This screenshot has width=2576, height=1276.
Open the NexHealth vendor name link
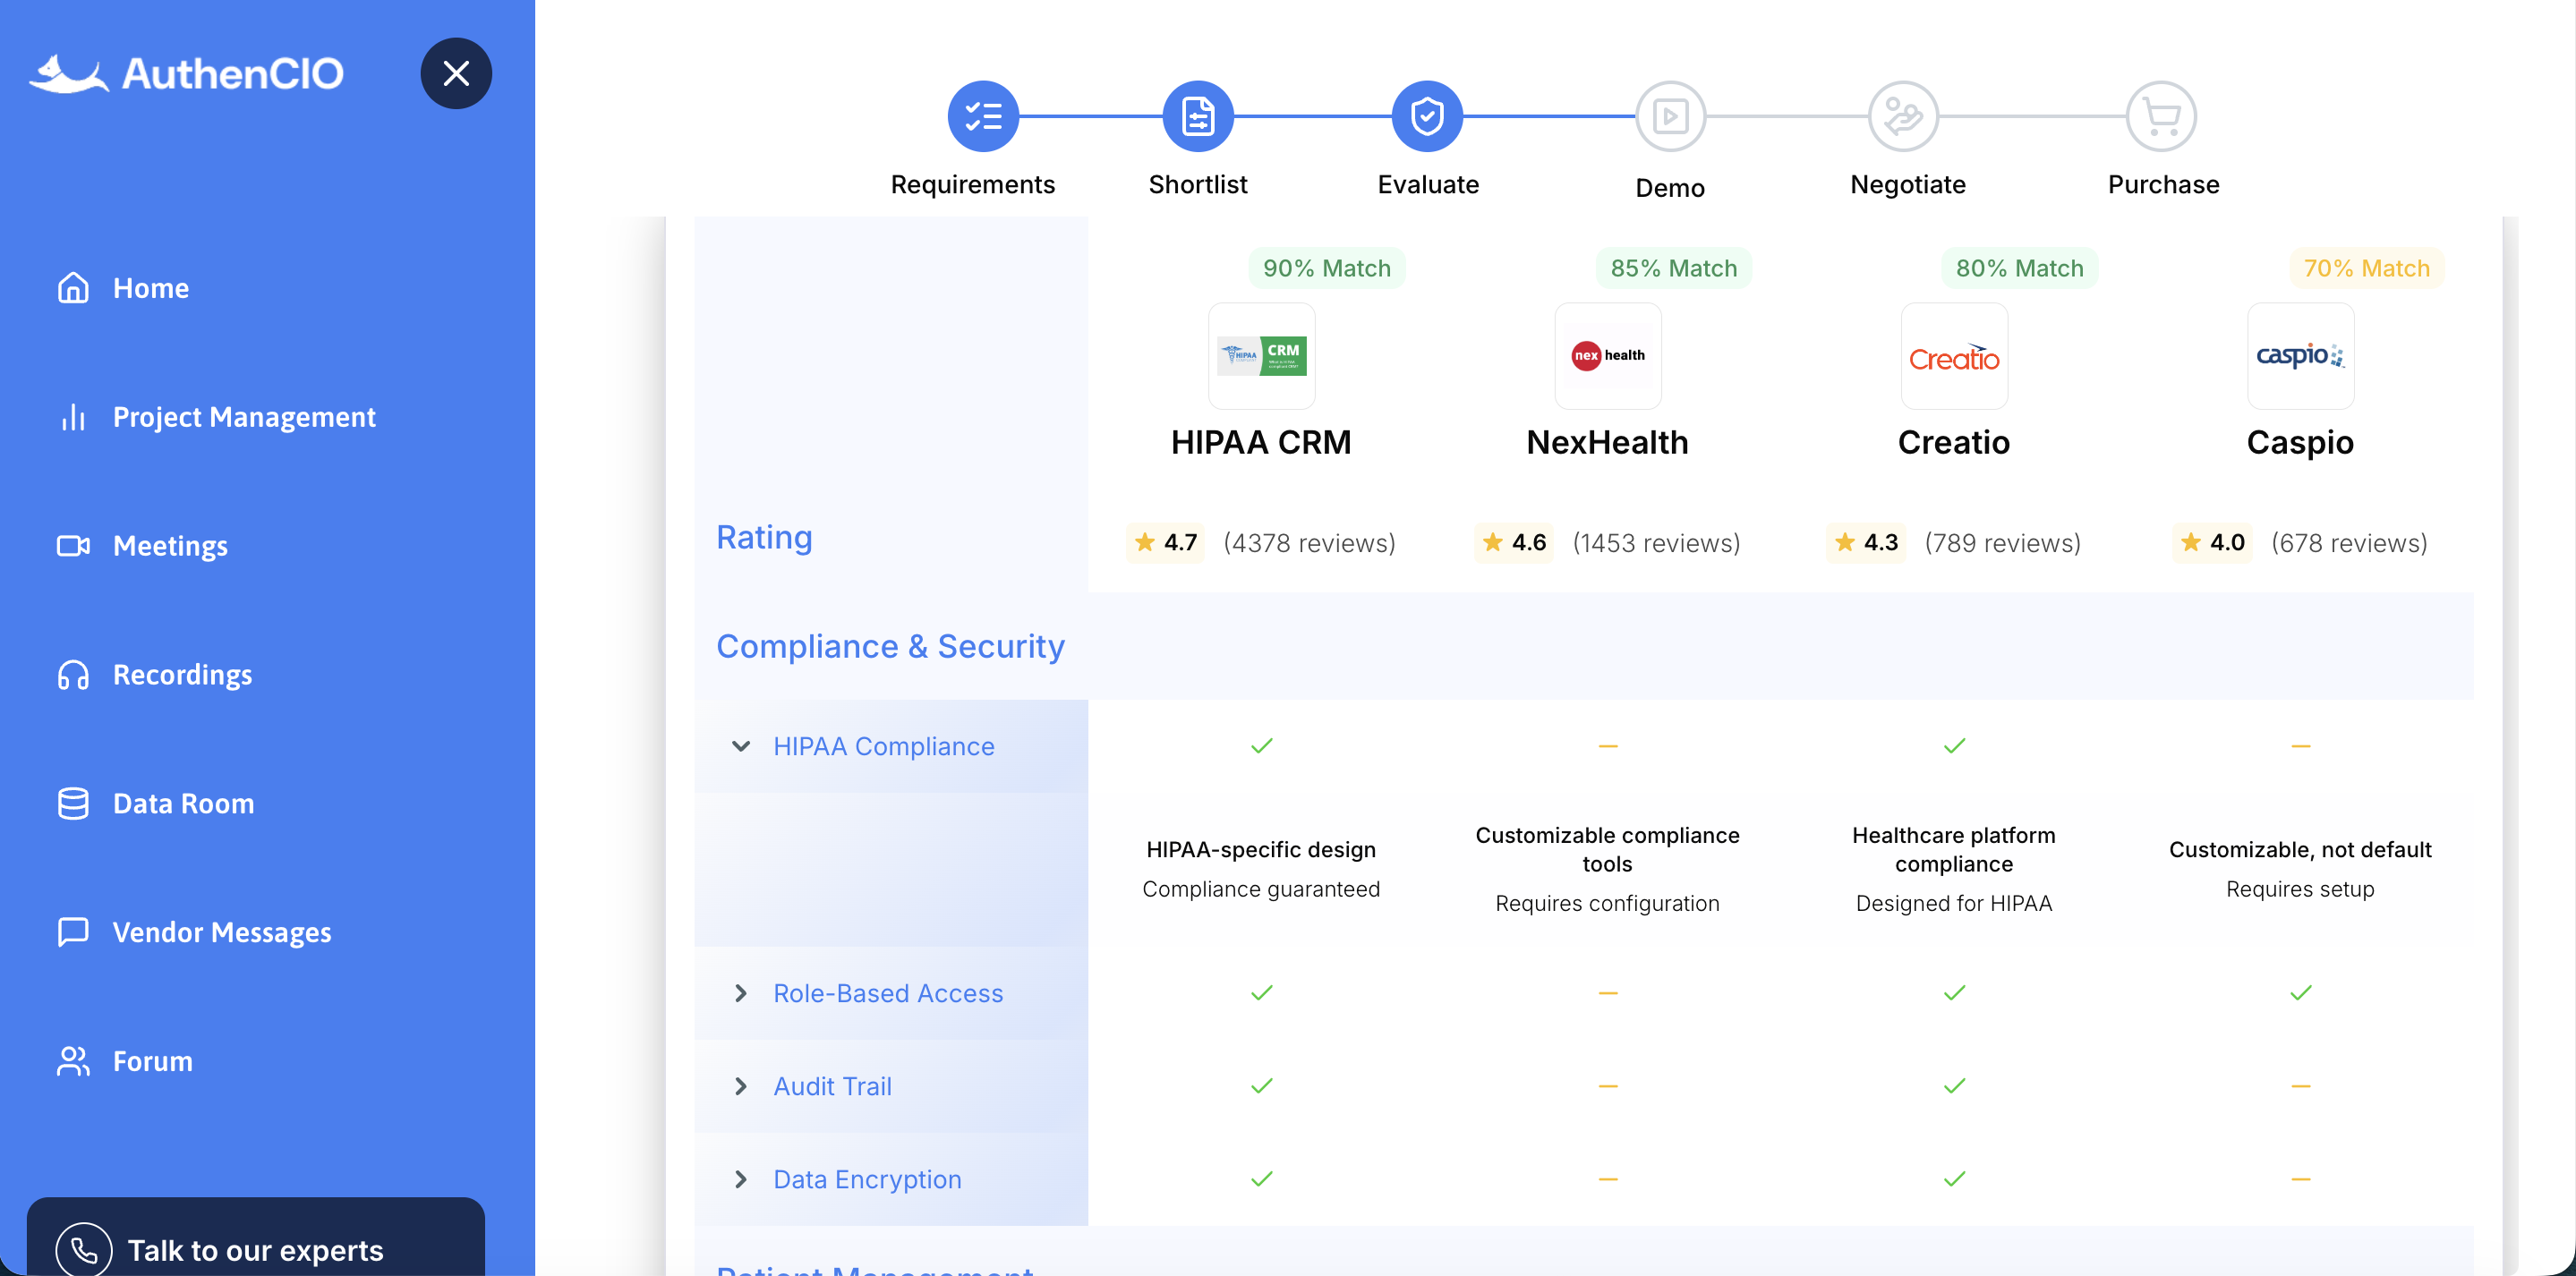[x=1606, y=442]
